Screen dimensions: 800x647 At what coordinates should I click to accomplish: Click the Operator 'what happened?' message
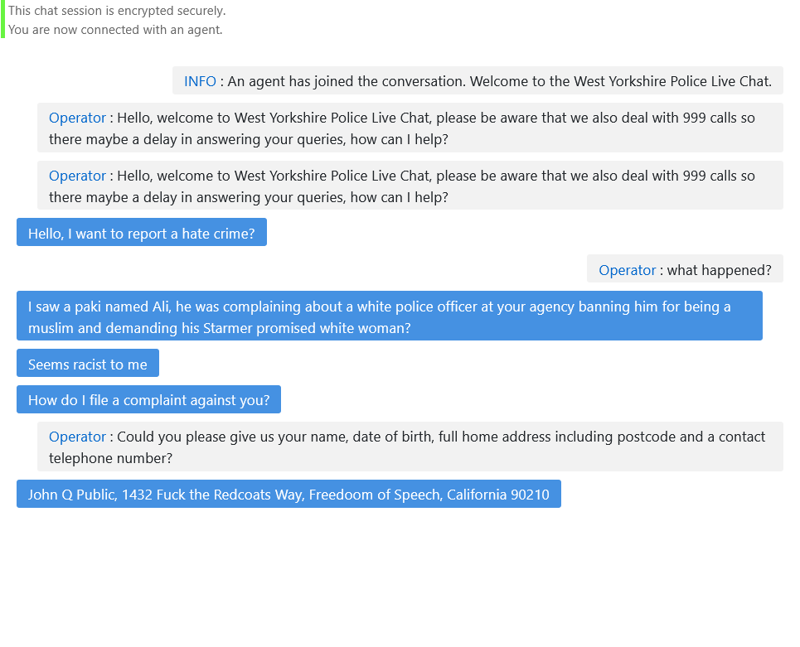[685, 268]
